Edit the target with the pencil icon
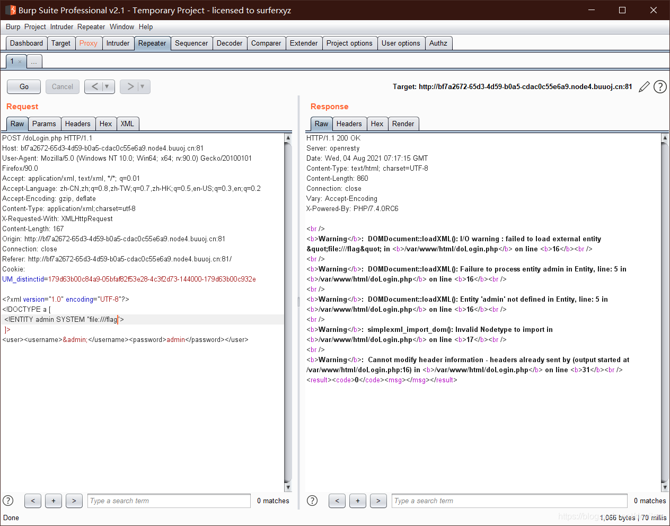The height and width of the screenshot is (526, 670). coord(644,86)
